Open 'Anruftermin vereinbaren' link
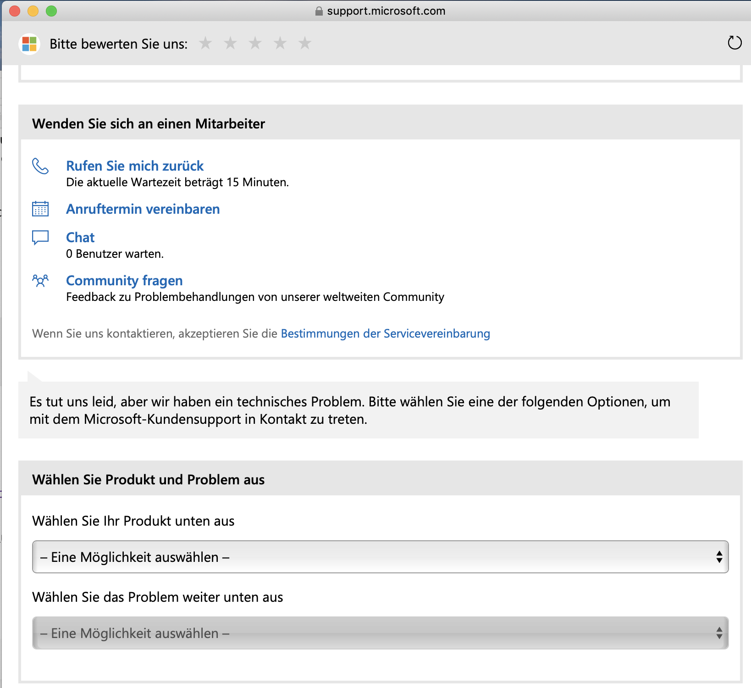The height and width of the screenshot is (688, 751). click(x=143, y=209)
